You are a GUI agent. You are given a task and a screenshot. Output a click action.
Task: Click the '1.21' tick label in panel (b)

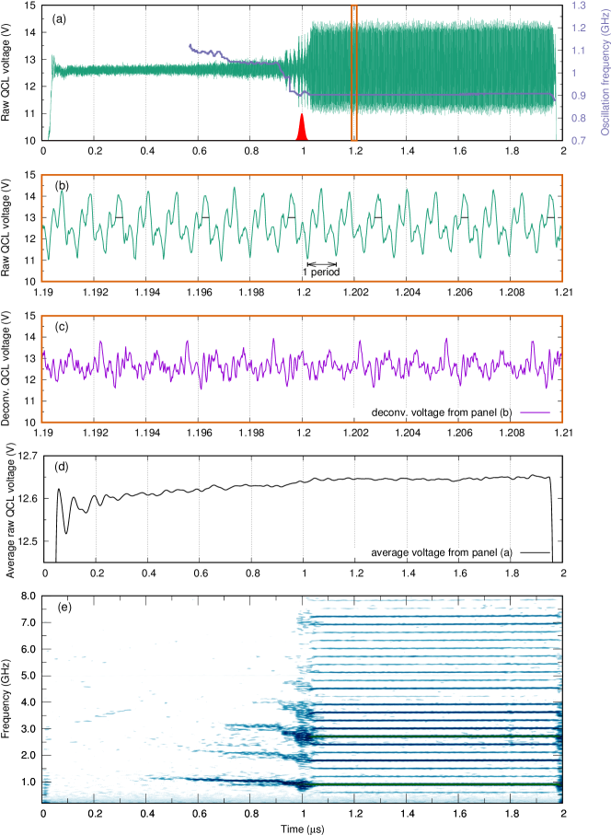tap(563, 292)
